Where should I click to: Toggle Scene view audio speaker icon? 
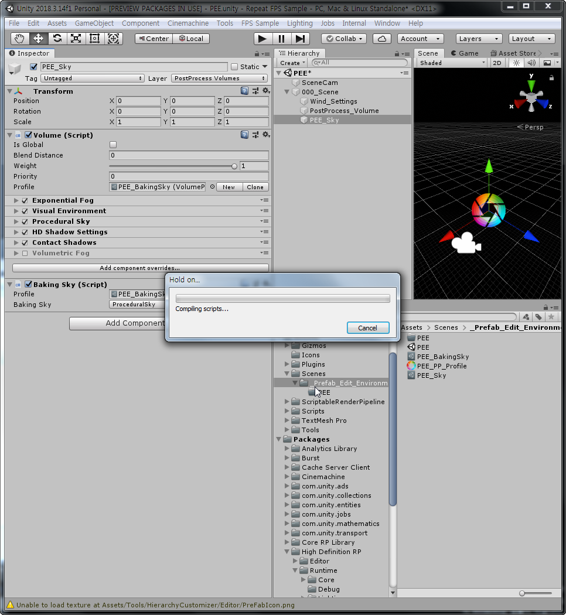click(x=531, y=63)
